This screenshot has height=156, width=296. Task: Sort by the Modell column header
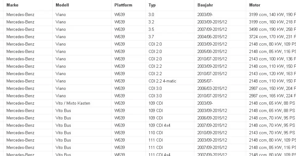pyautogui.click(x=62, y=5)
